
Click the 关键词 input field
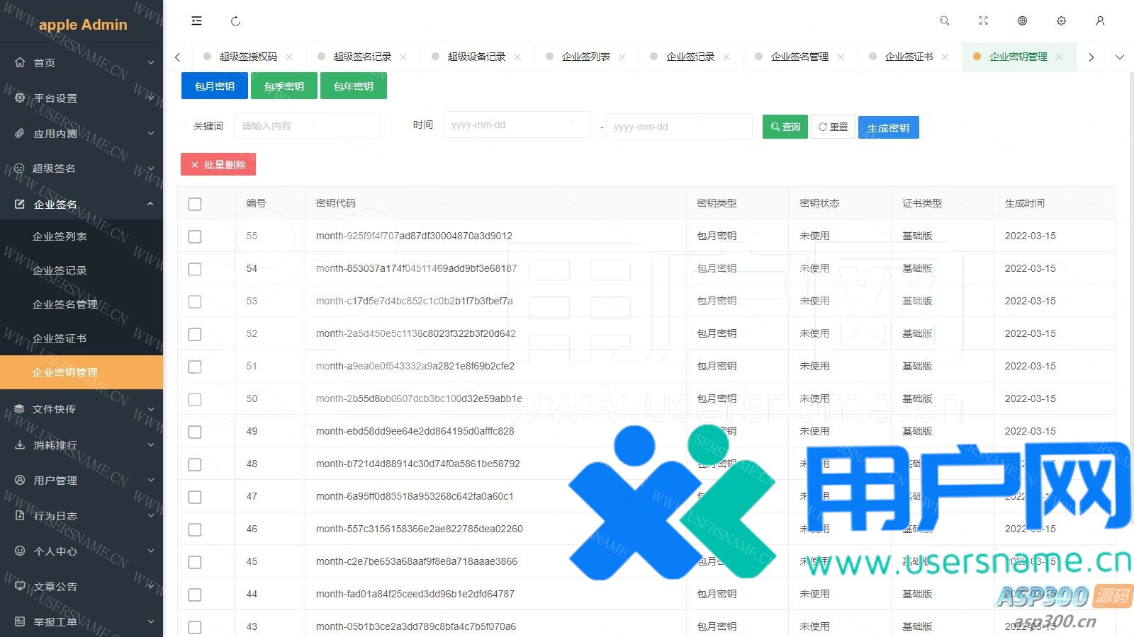(x=307, y=126)
